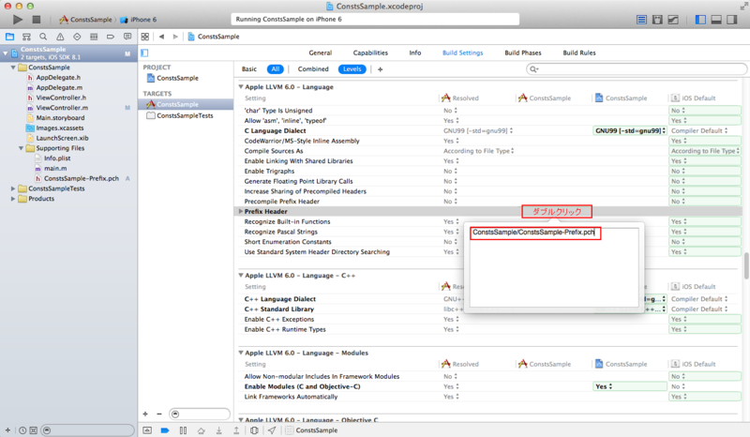
Task: Collapse the ConstsSample group folder
Action: tap(13, 68)
